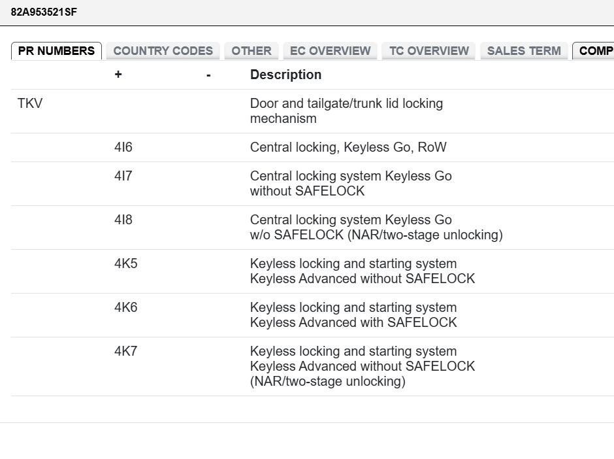Select PR code 4I8
The height and width of the screenshot is (459, 614).
pos(123,220)
